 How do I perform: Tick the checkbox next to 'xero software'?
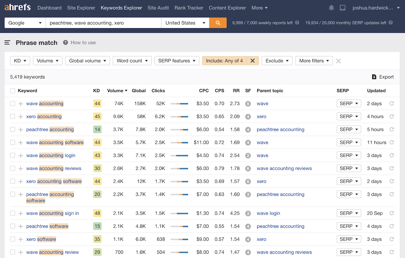pyautogui.click(x=12, y=239)
